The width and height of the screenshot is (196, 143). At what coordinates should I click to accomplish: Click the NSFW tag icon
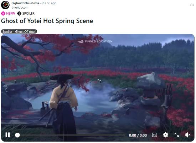pos(3,14)
